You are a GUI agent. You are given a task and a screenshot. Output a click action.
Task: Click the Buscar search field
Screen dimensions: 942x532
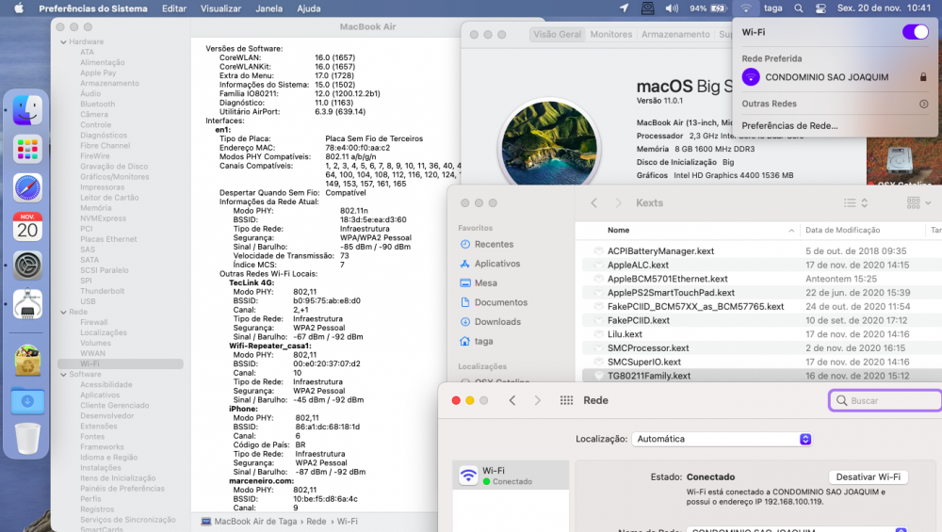coord(885,400)
